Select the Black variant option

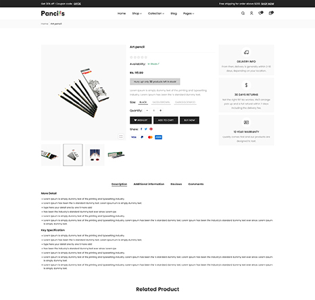pyautogui.click(x=143, y=102)
